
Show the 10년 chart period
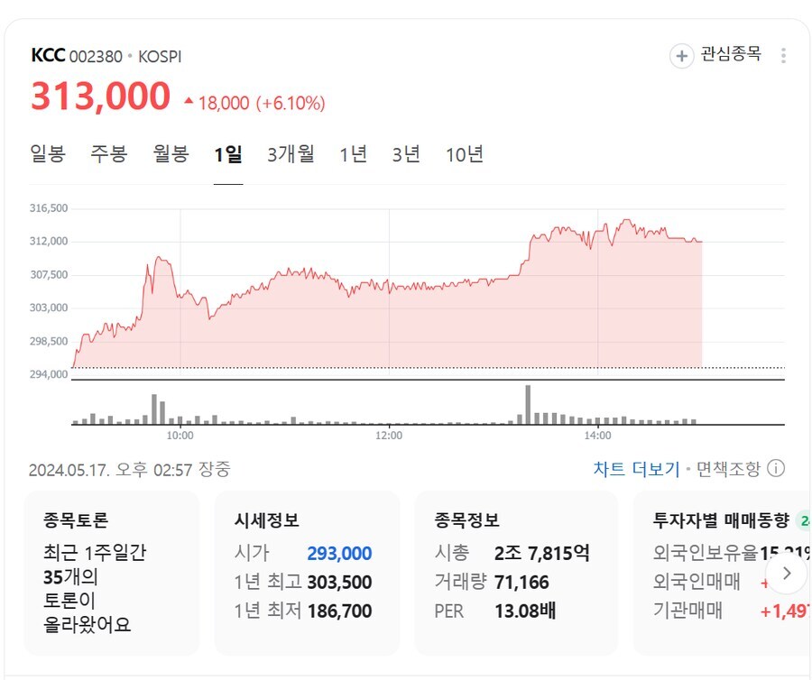point(465,154)
